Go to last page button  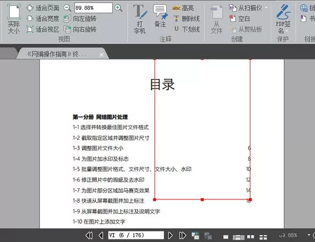182,235
